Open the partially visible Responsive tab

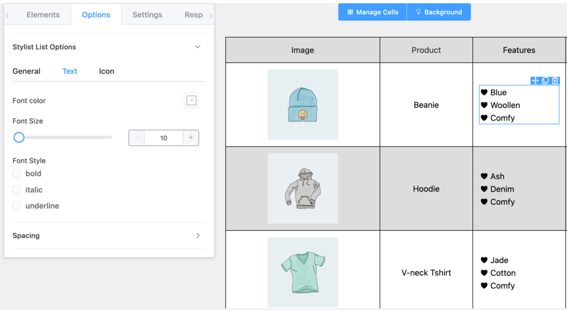[x=193, y=15]
